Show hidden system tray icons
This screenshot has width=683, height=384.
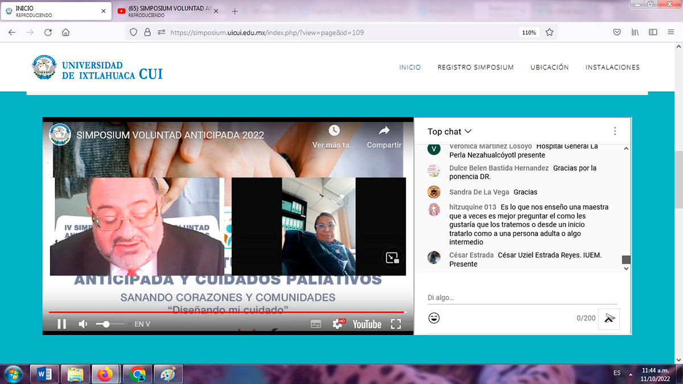click(630, 374)
